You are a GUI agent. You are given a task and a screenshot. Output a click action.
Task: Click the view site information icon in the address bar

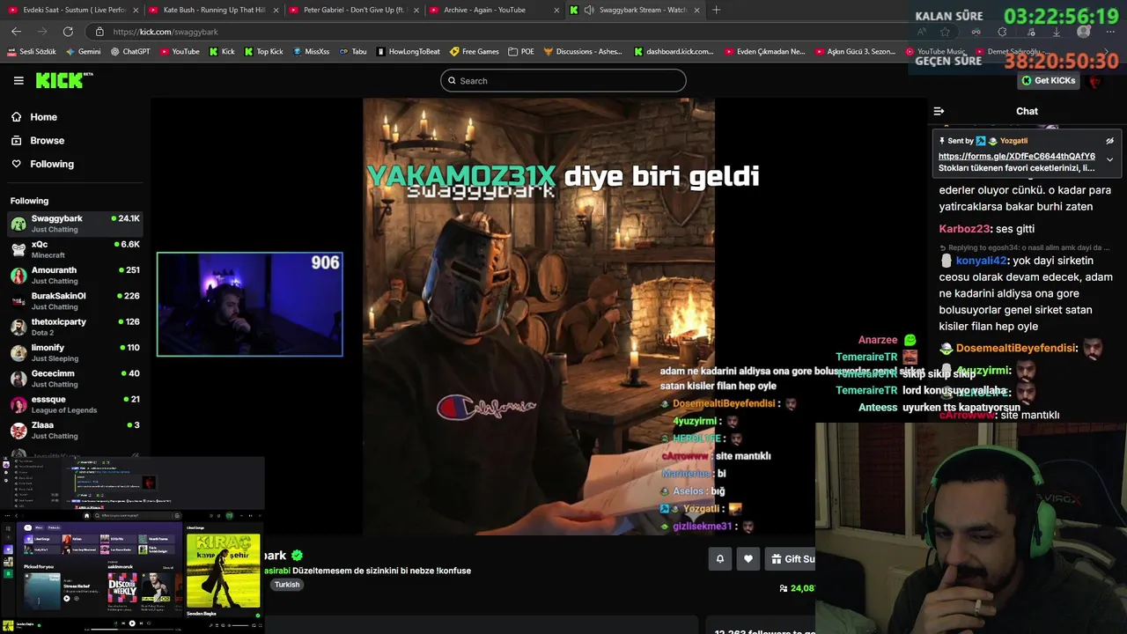99,32
